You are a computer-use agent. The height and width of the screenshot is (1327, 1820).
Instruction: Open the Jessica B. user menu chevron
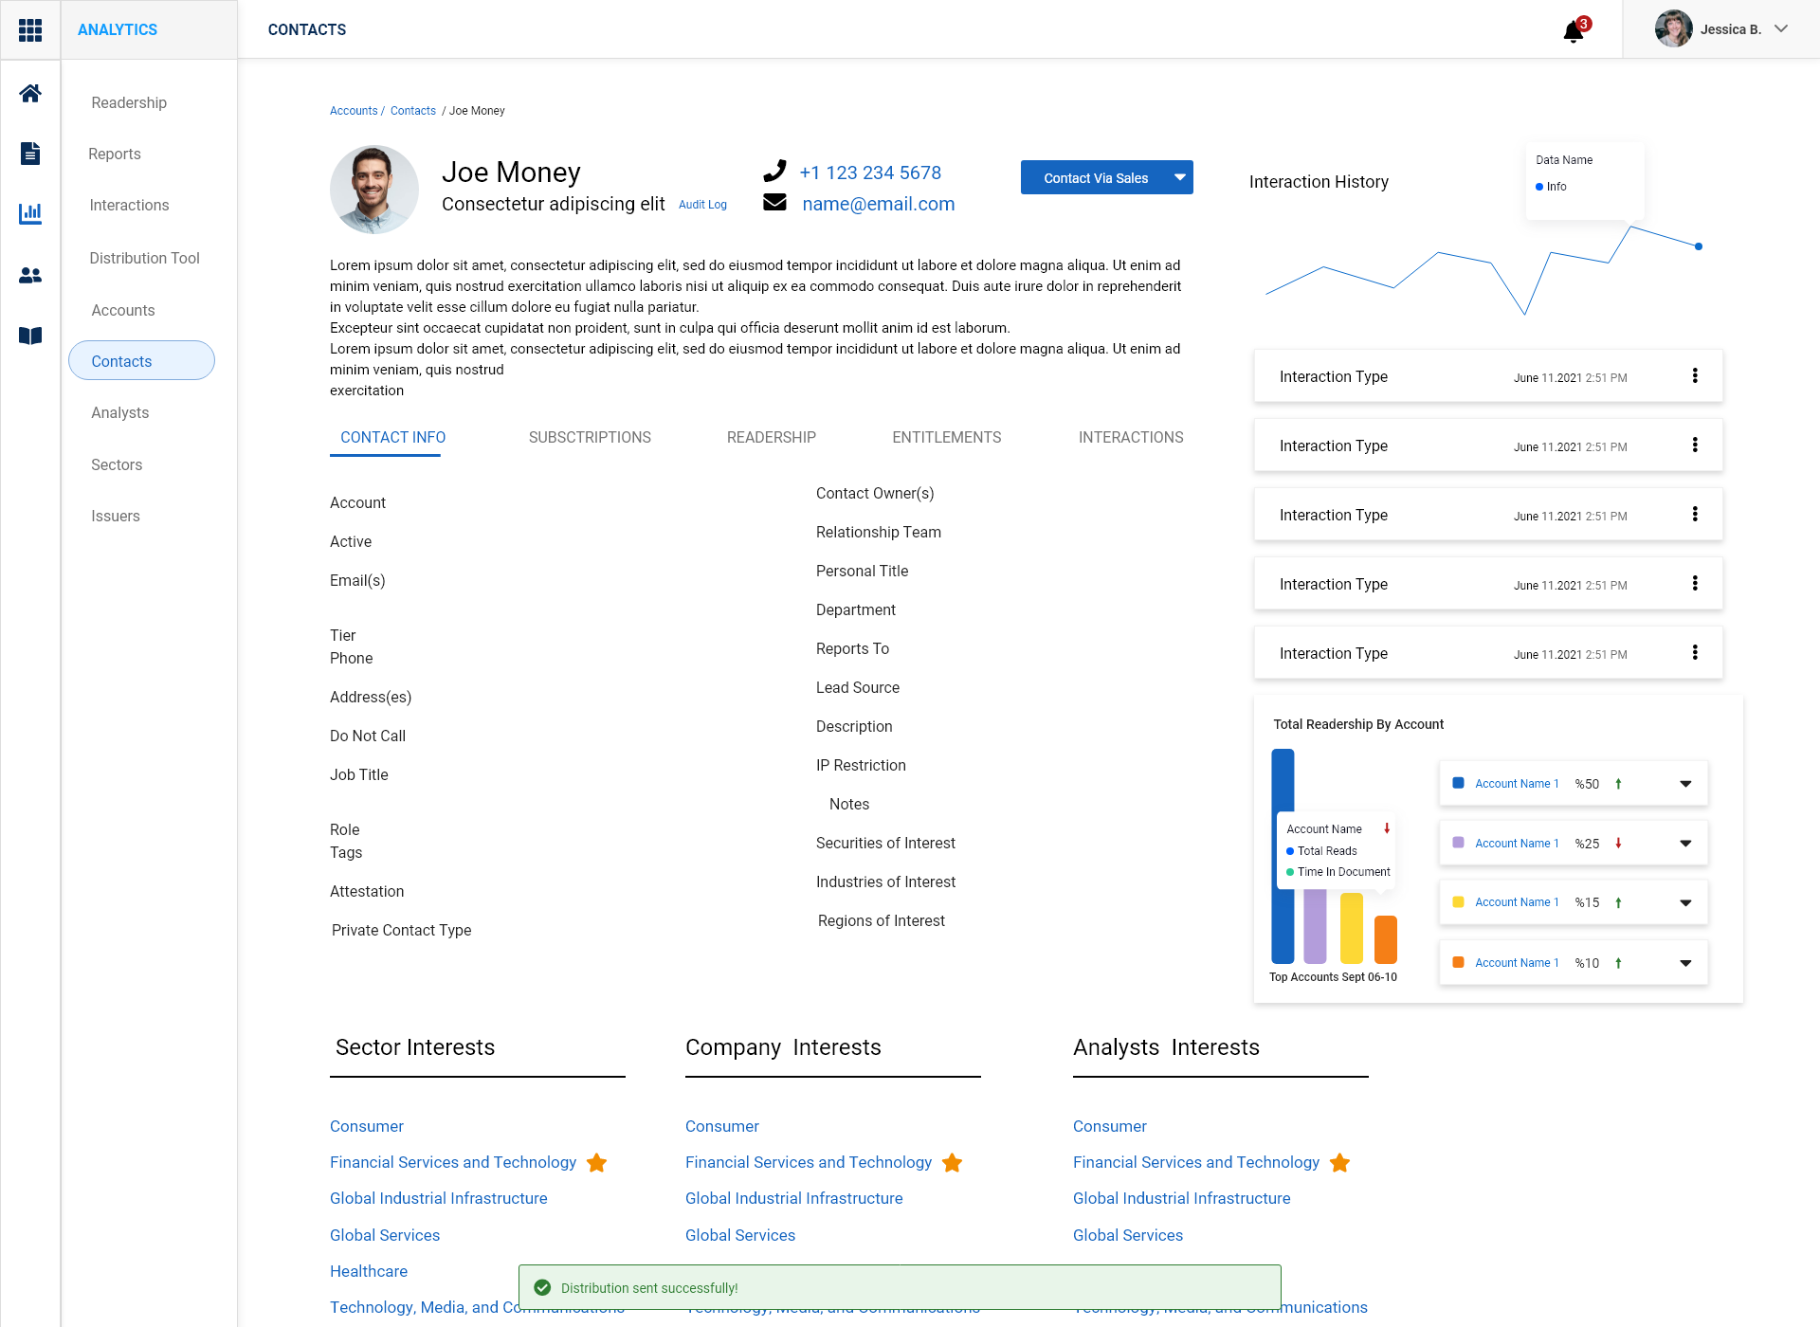click(1781, 29)
